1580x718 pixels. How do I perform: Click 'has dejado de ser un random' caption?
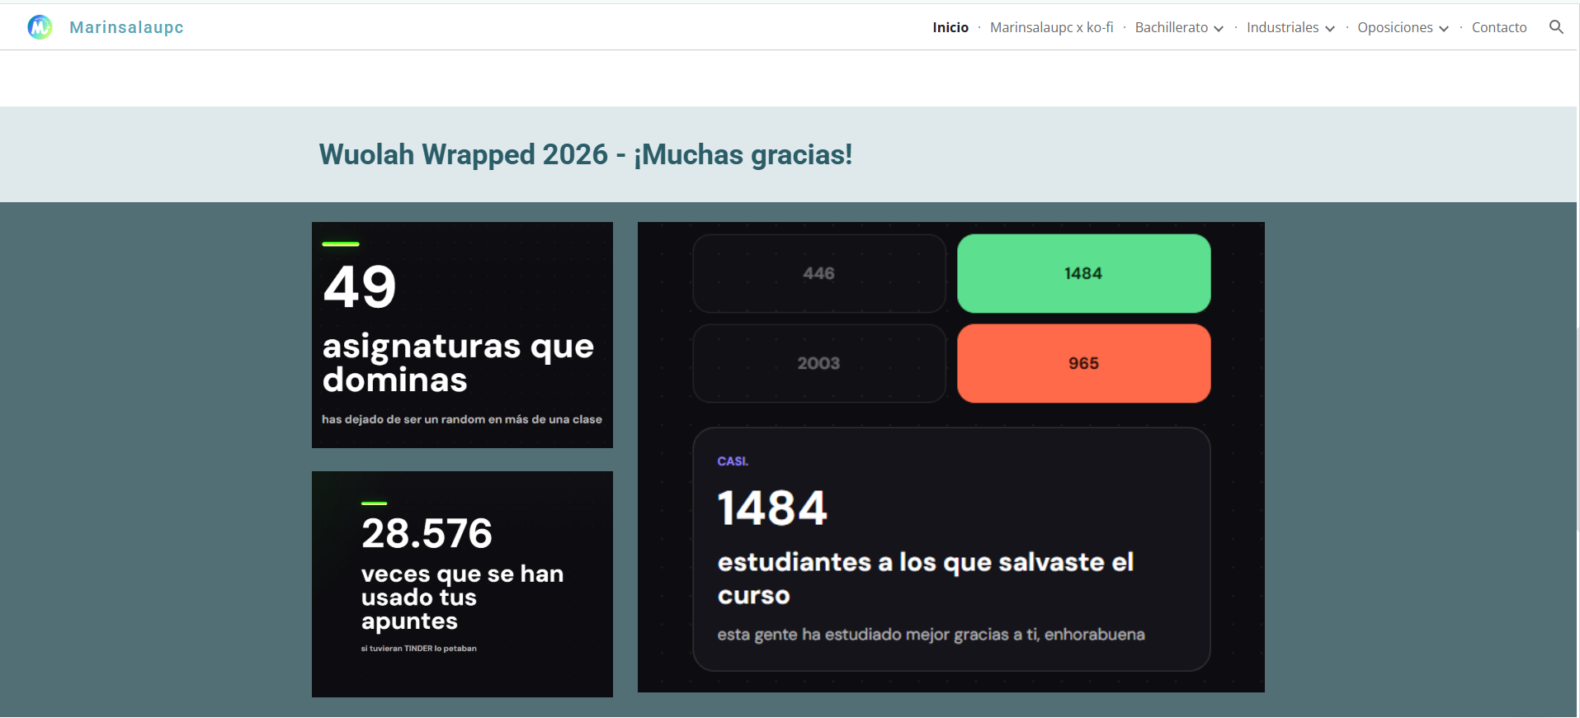click(x=462, y=419)
